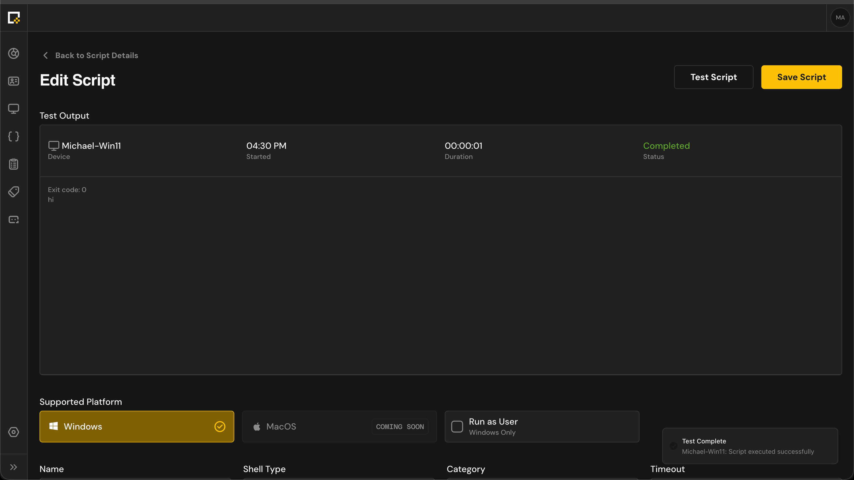854x480 pixels.
Task: Open the clipboard list icon in sidebar
Action: tap(14, 164)
